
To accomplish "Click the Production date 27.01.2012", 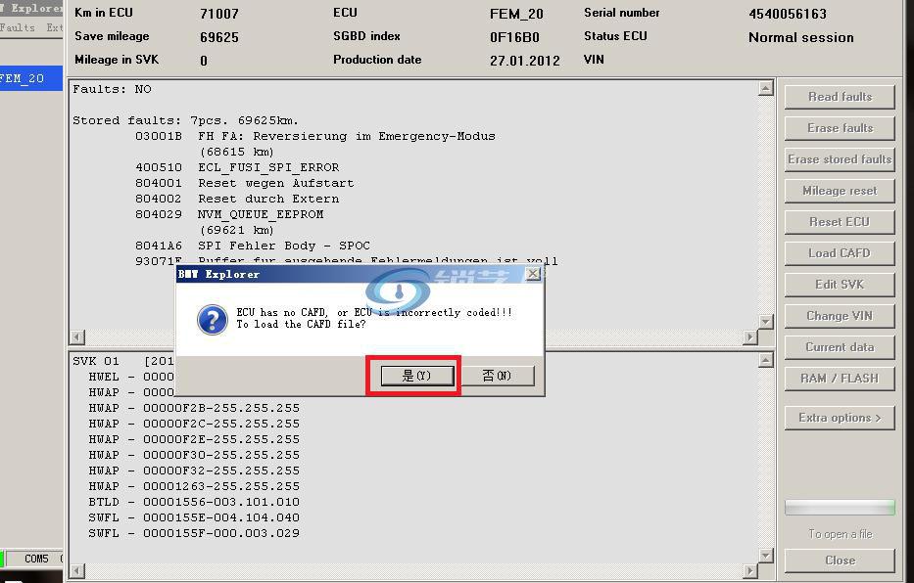I will (x=525, y=61).
